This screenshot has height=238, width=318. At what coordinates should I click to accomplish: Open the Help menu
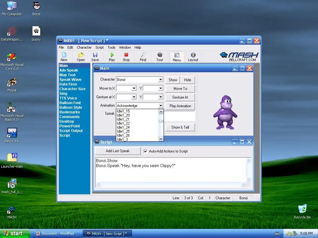138,47
